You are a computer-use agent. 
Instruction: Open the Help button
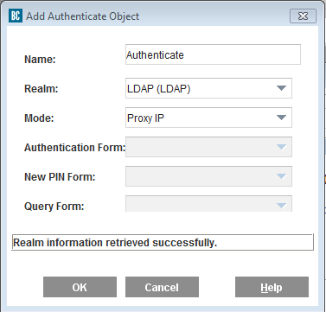pos(272,287)
